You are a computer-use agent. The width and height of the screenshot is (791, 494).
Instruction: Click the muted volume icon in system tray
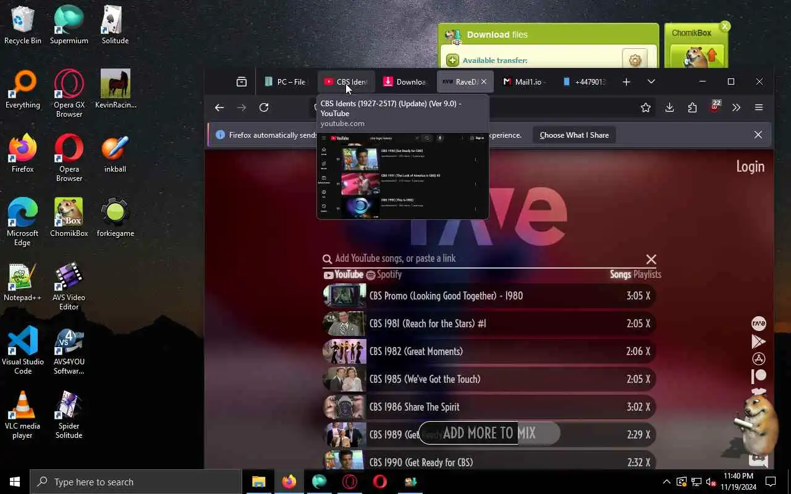711,482
